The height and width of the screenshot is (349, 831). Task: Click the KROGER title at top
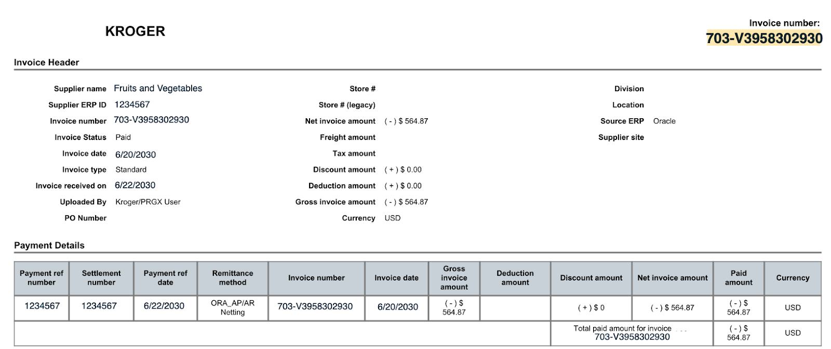[x=135, y=31]
